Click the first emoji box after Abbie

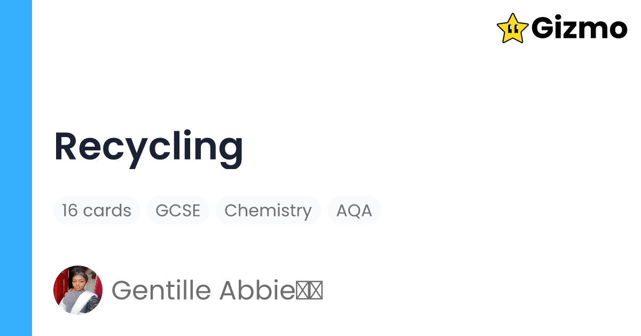click(303, 291)
